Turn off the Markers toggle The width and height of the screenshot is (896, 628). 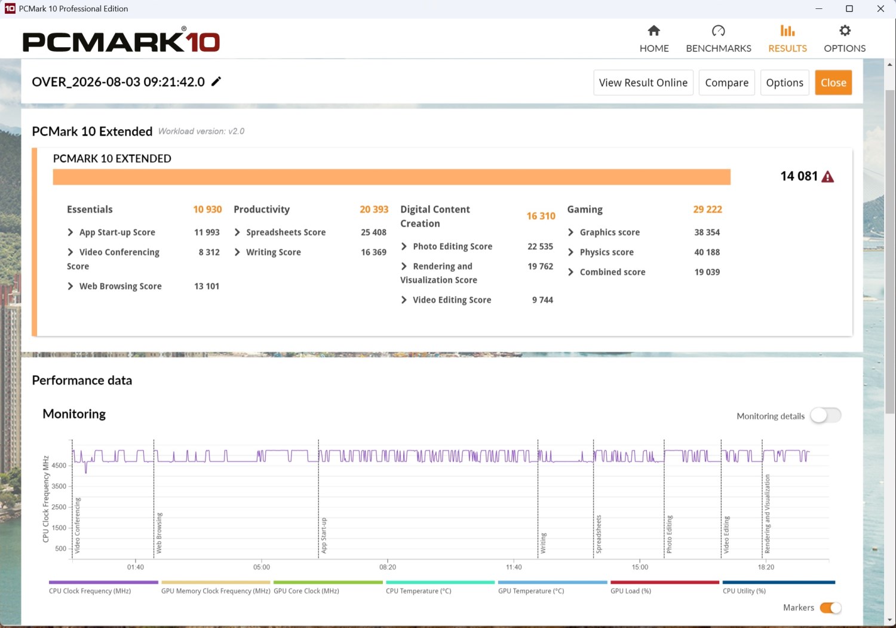coord(830,608)
